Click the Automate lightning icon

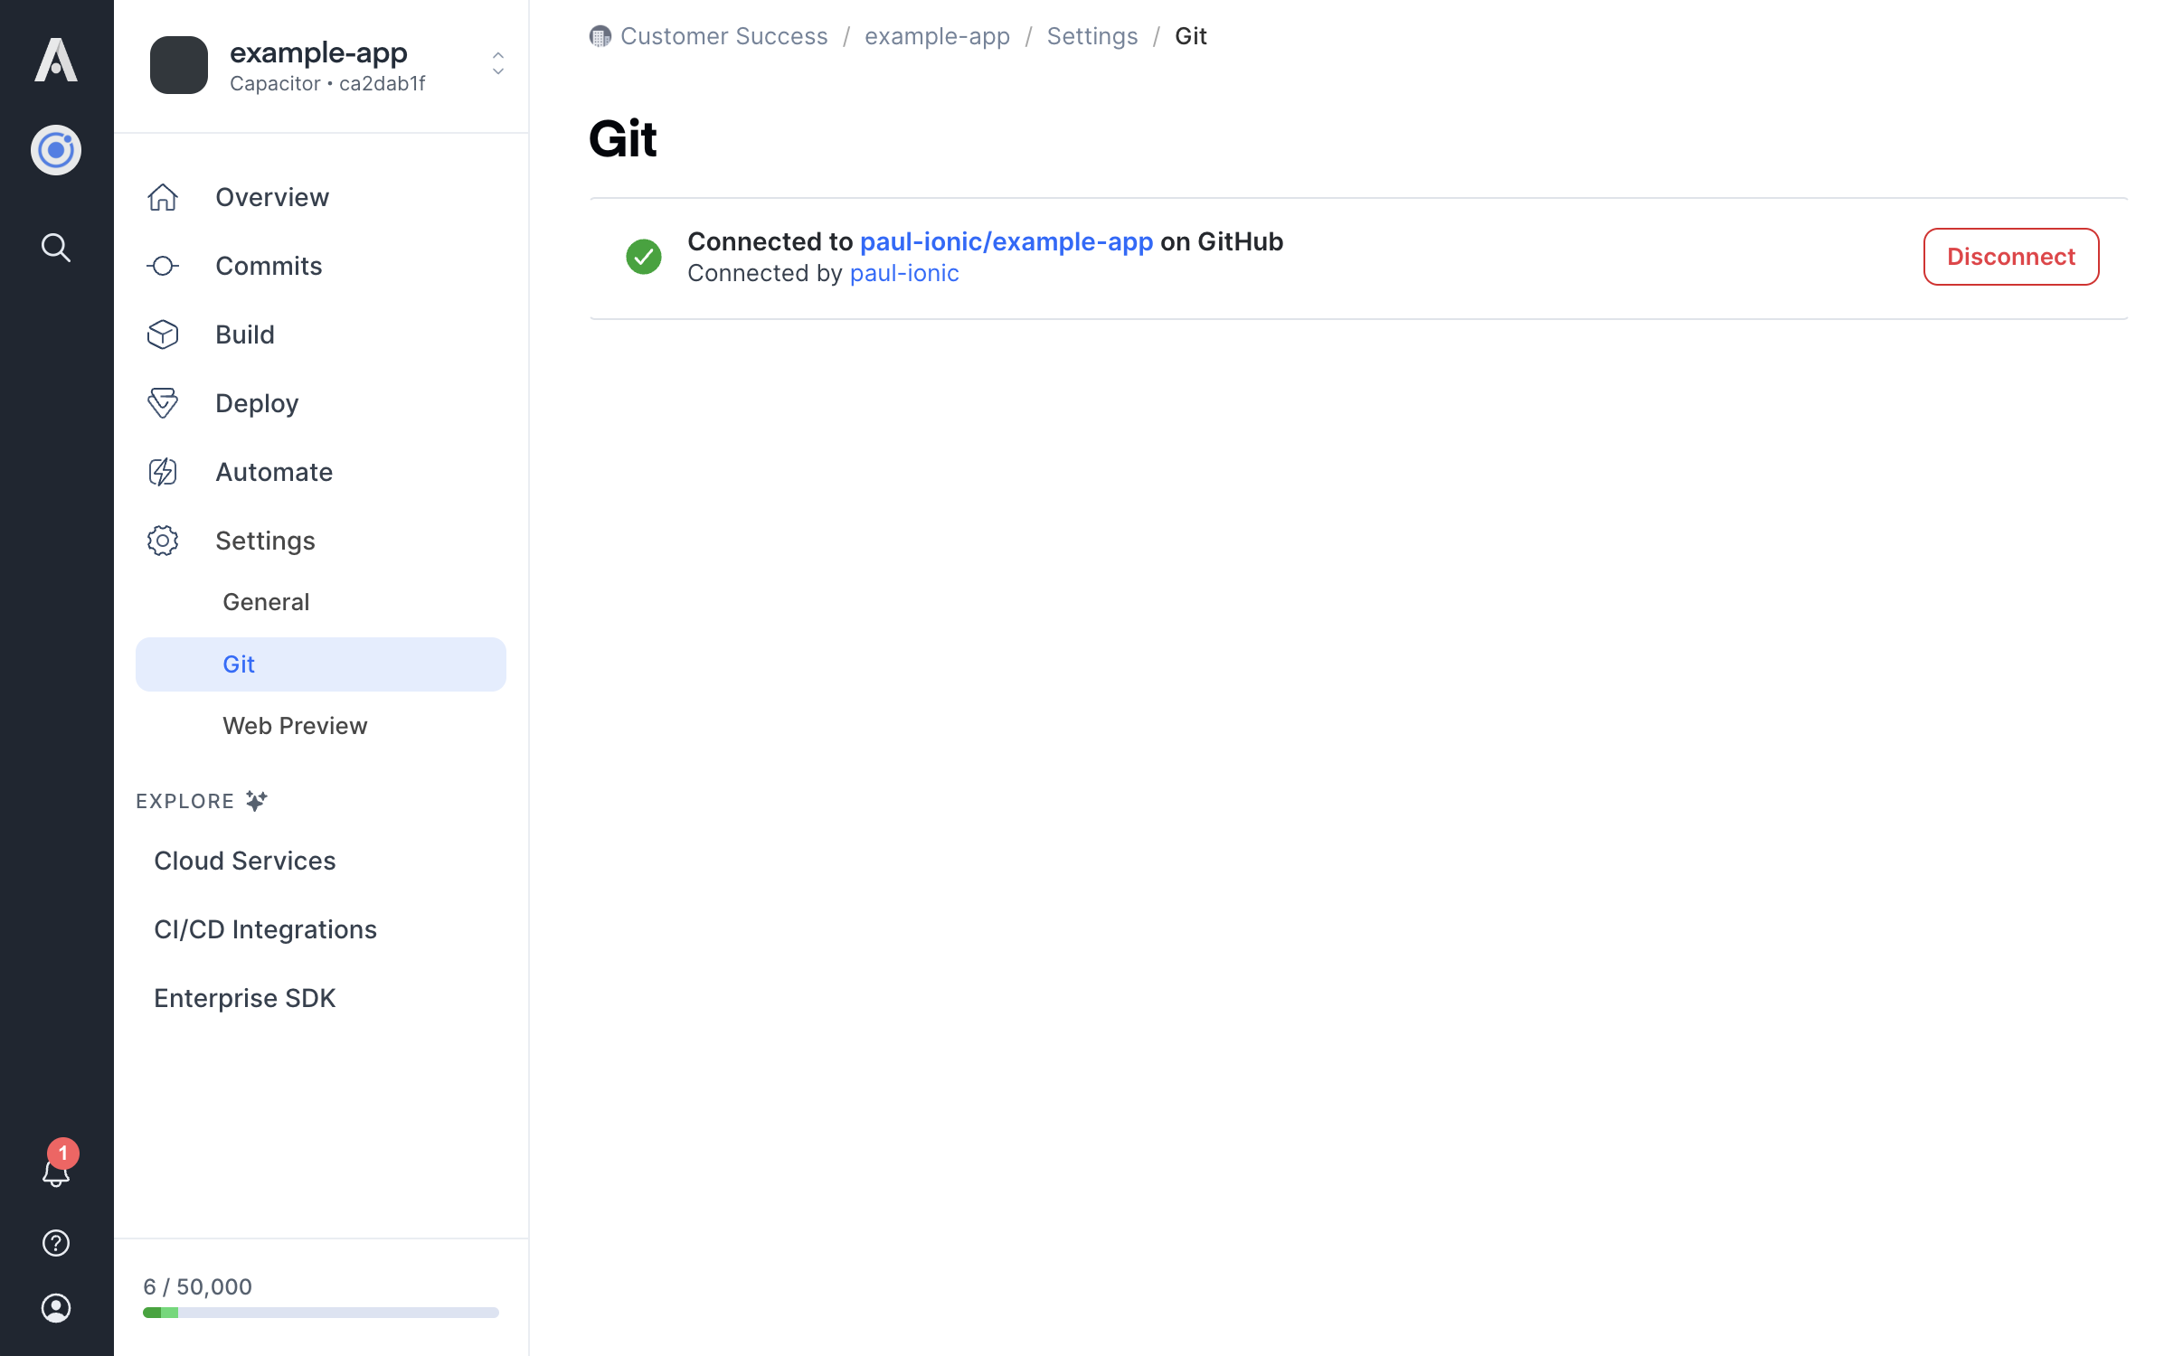click(163, 472)
